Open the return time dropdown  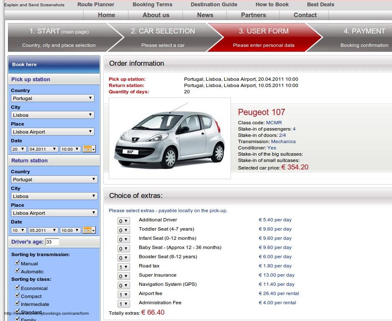[70, 230]
